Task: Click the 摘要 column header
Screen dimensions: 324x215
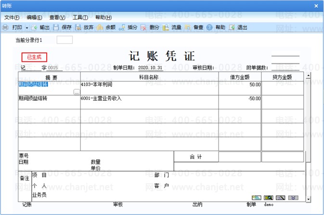Action: (x=49, y=77)
